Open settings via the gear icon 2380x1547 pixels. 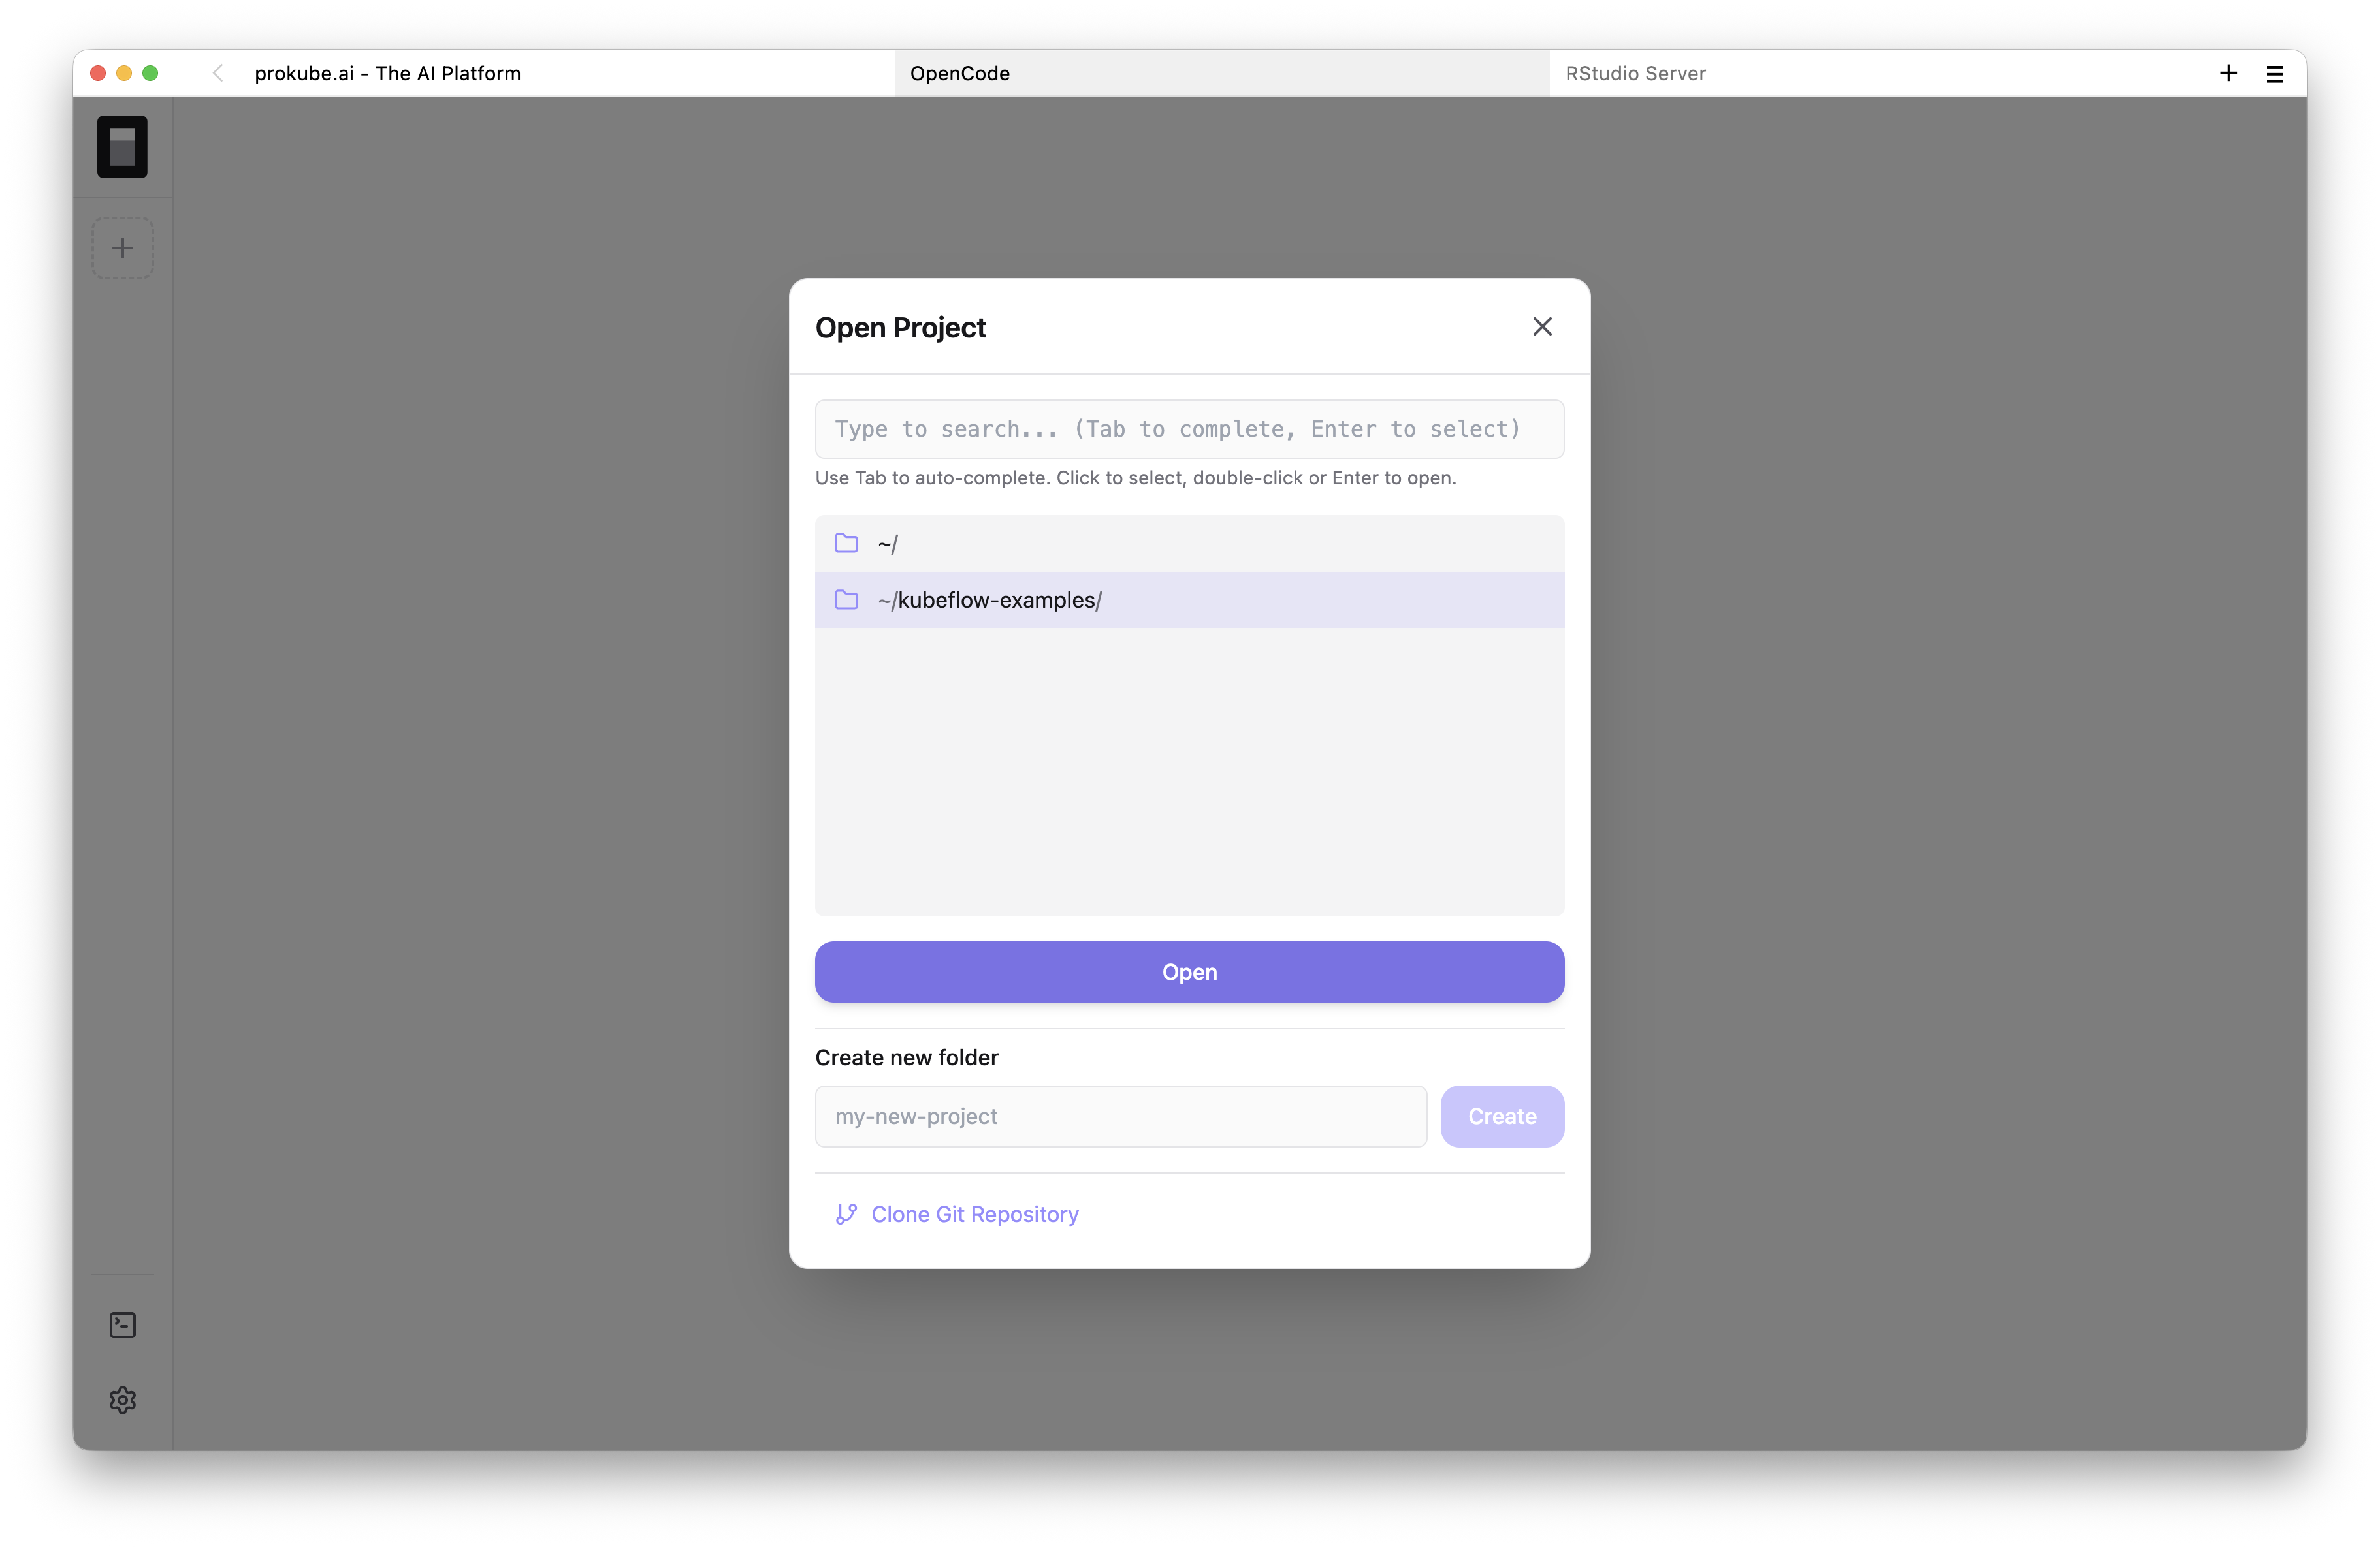click(122, 1399)
